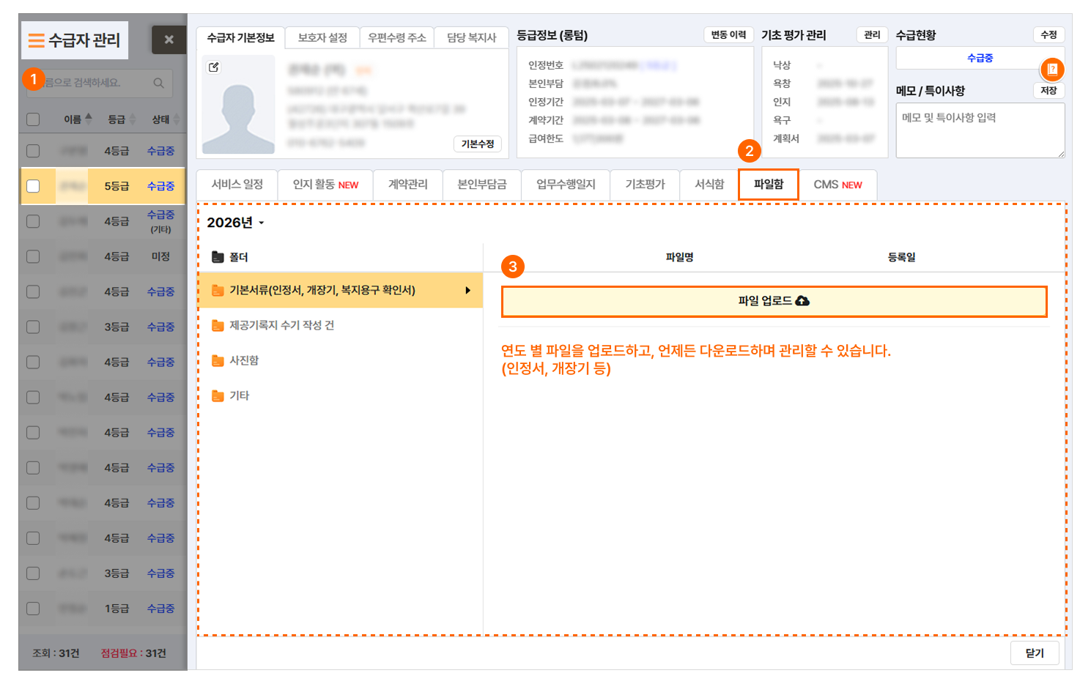This screenshot has height=684, width=1091.
Task: Open the 2026년 year dropdown
Action: click(x=235, y=223)
